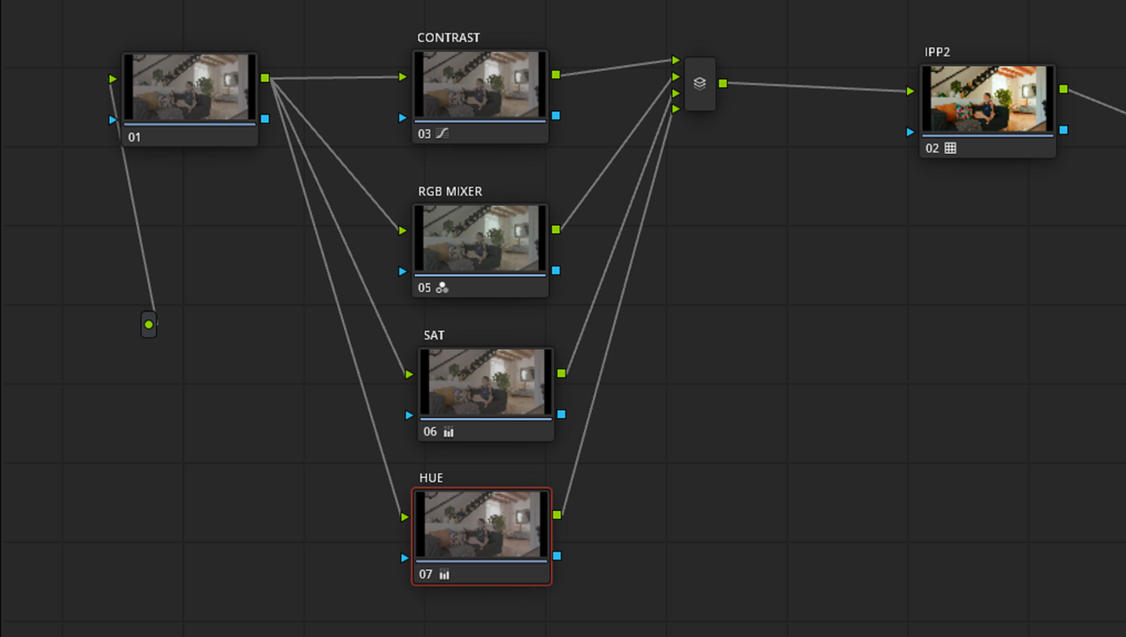Click node 01 green RGB input triangle

click(113, 79)
